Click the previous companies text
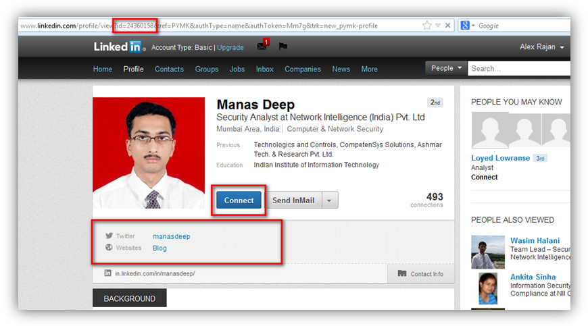588x326 pixels. click(x=347, y=149)
